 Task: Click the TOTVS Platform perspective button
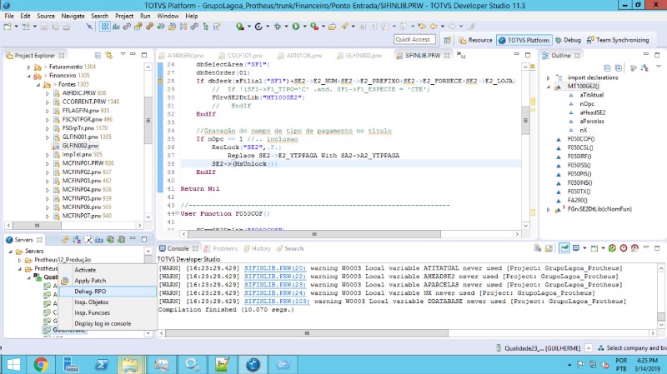point(524,40)
